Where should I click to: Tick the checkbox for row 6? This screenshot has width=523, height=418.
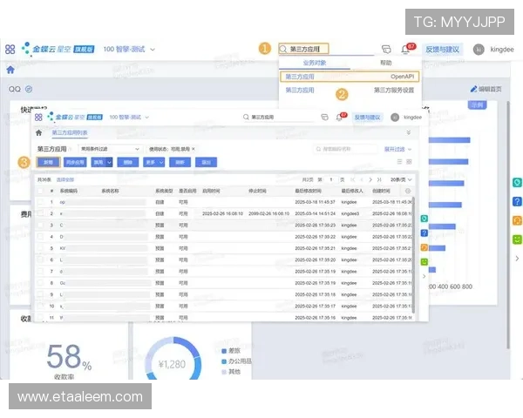pos(40,260)
